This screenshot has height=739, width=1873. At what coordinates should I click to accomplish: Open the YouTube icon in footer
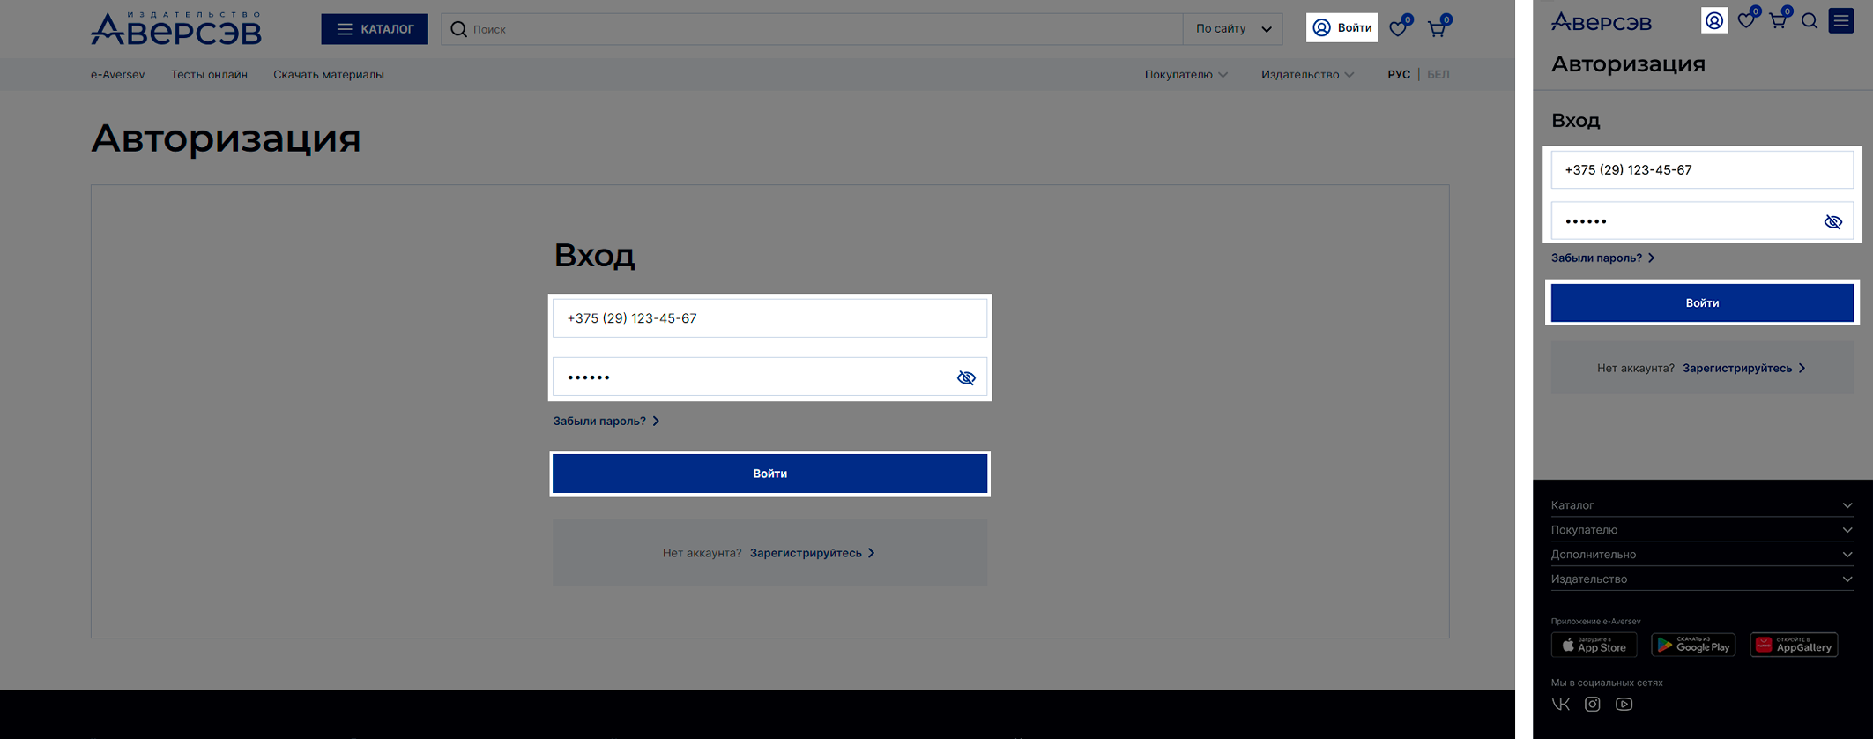pyautogui.click(x=1624, y=704)
